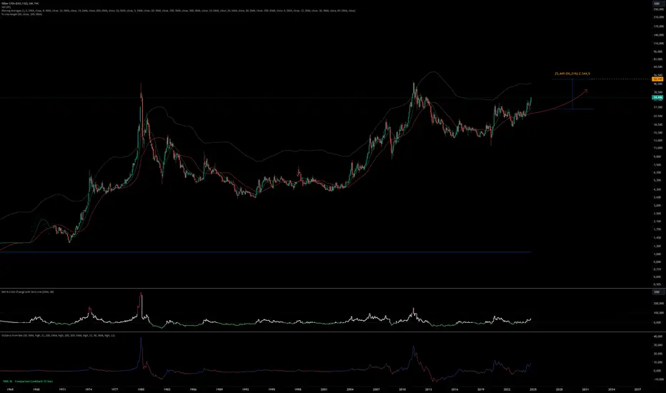Click the 0,505 level on price axis
Screen dimensions: 666x393
657,284
